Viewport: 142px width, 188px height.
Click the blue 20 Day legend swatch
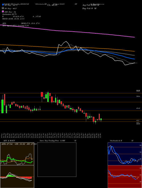(x=3, y=5)
